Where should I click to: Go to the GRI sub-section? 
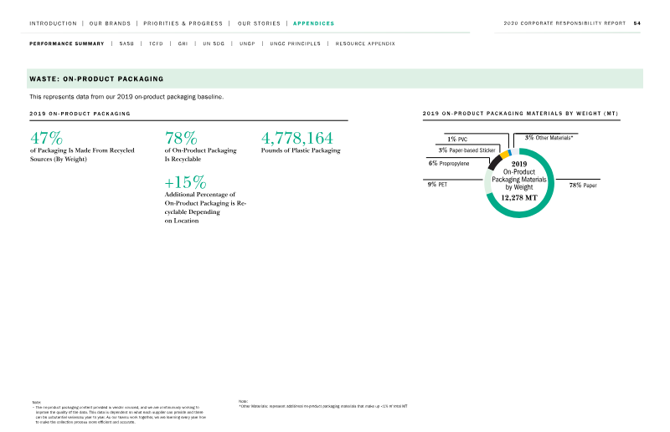[x=183, y=43]
